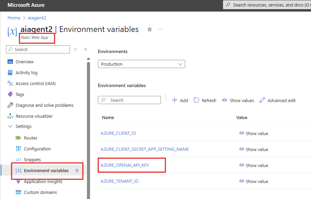Click the Resource visualizer icon

coord(10,116)
